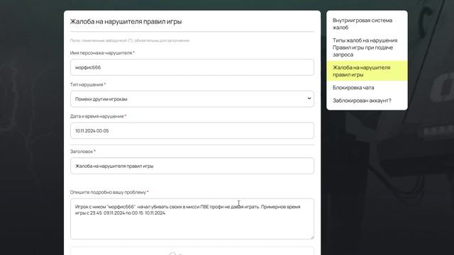Click the 'Заголовок' field label

click(82, 151)
